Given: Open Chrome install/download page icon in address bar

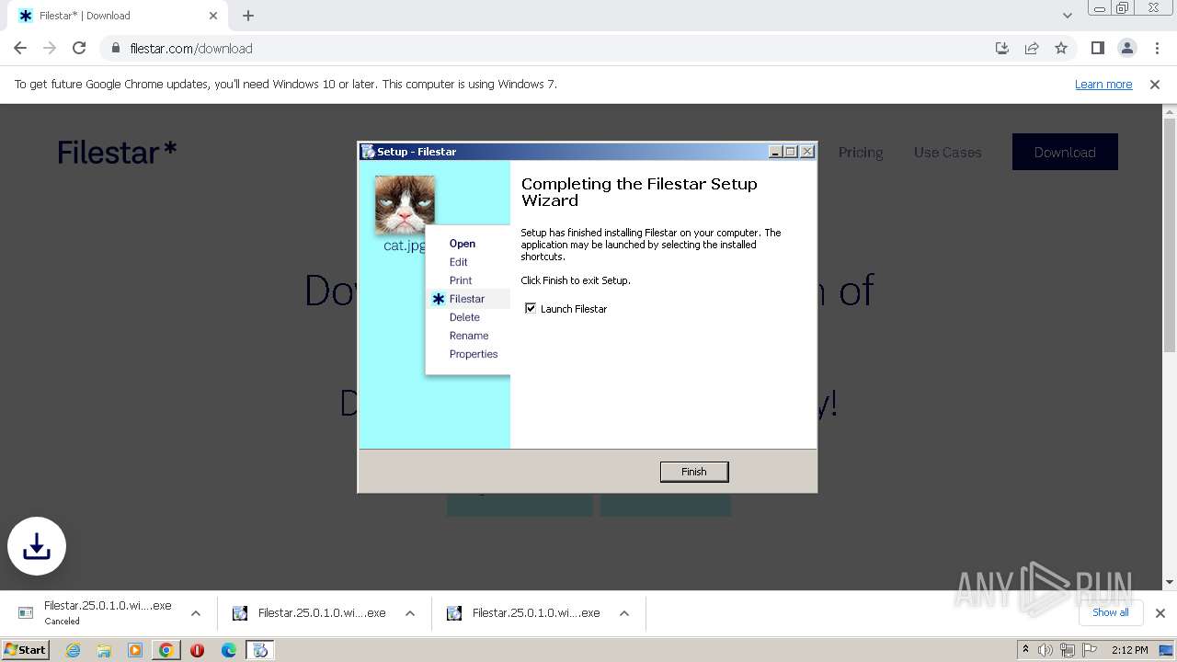Looking at the screenshot, I should pyautogui.click(x=1002, y=48).
